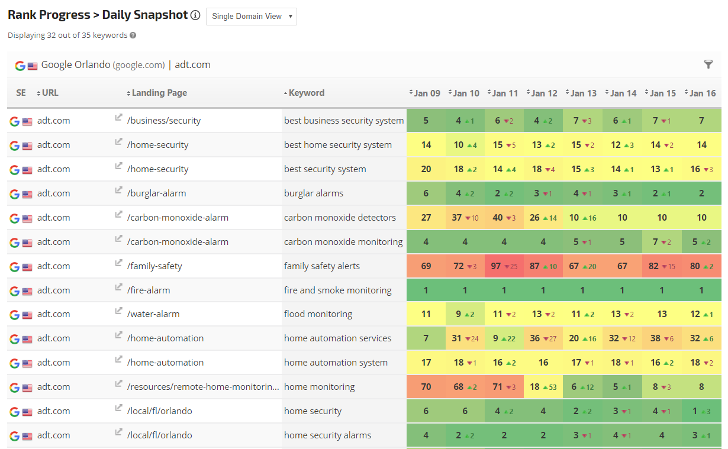
Task: Click the info icon beside Daily Snapshot
Action: pos(195,15)
